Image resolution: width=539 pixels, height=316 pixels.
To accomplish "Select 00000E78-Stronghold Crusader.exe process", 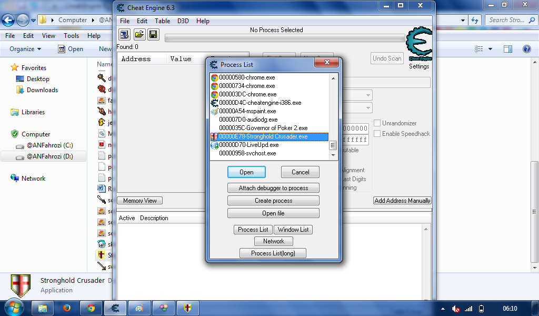I will click(x=269, y=136).
